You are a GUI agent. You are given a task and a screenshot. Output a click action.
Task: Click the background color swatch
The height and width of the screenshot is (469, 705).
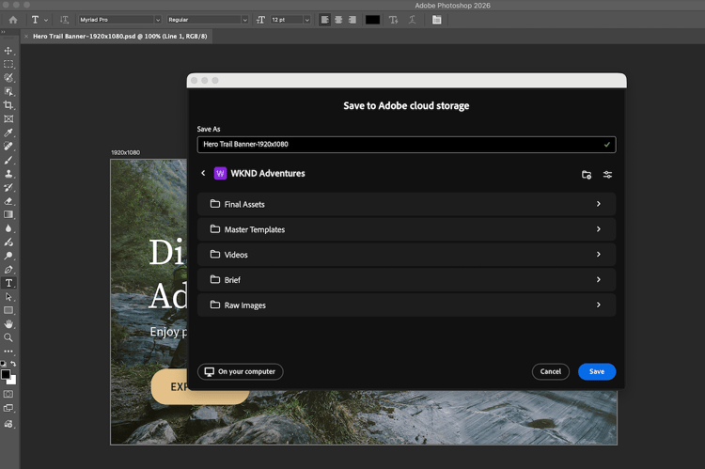pos(12,381)
